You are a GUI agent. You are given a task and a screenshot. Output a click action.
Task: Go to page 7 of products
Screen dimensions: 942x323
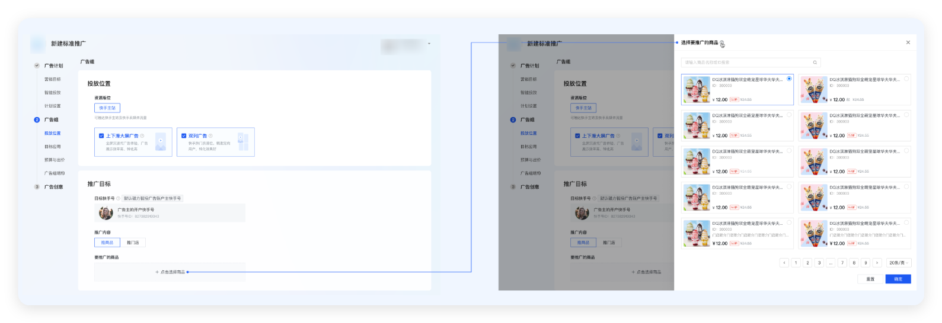click(x=842, y=263)
